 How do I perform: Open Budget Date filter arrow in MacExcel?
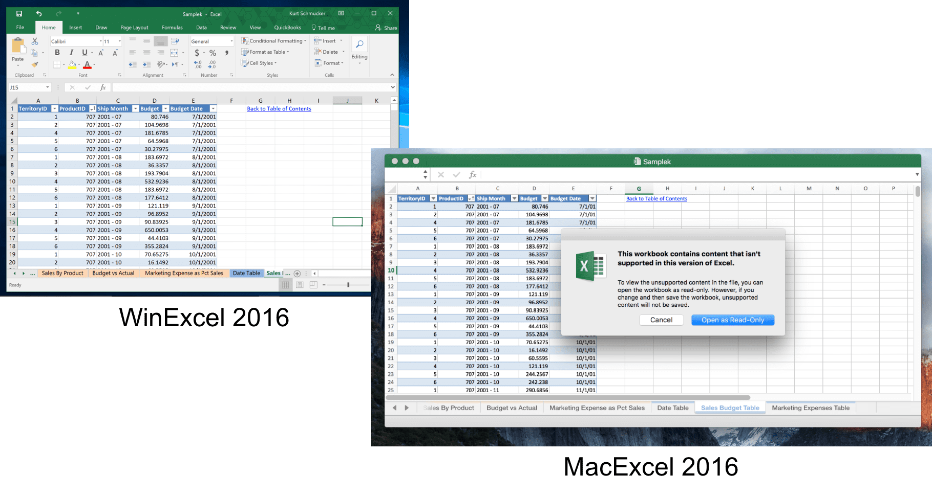tap(592, 198)
